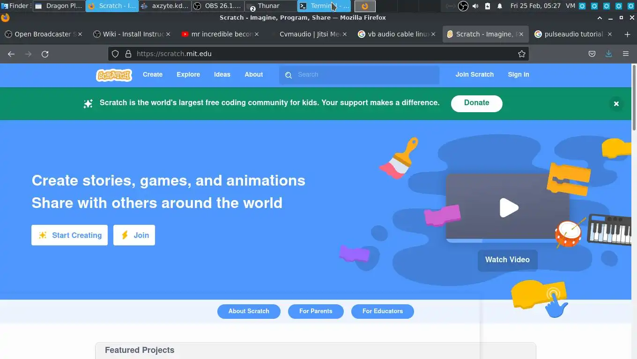
Task: Click the For Parents pill button
Action: 316,311
